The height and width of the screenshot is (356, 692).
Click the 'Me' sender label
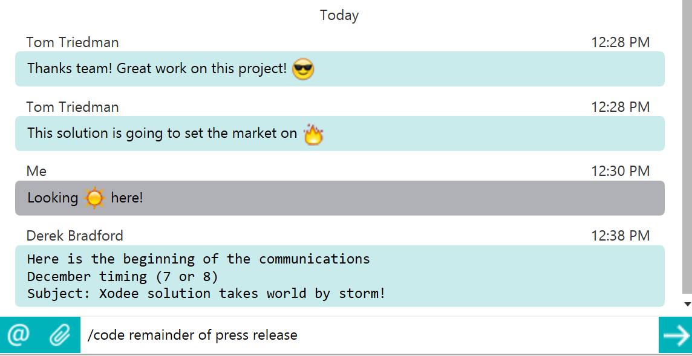click(37, 171)
